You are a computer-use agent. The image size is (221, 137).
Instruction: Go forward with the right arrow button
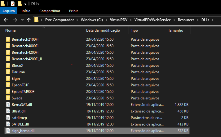tap(15, 20)
